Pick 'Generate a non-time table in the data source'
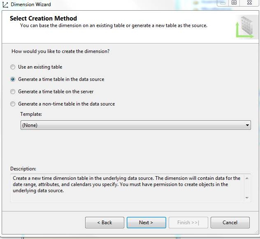The height and width of the screenshot is (239, 260). click(x=13, y=104)
